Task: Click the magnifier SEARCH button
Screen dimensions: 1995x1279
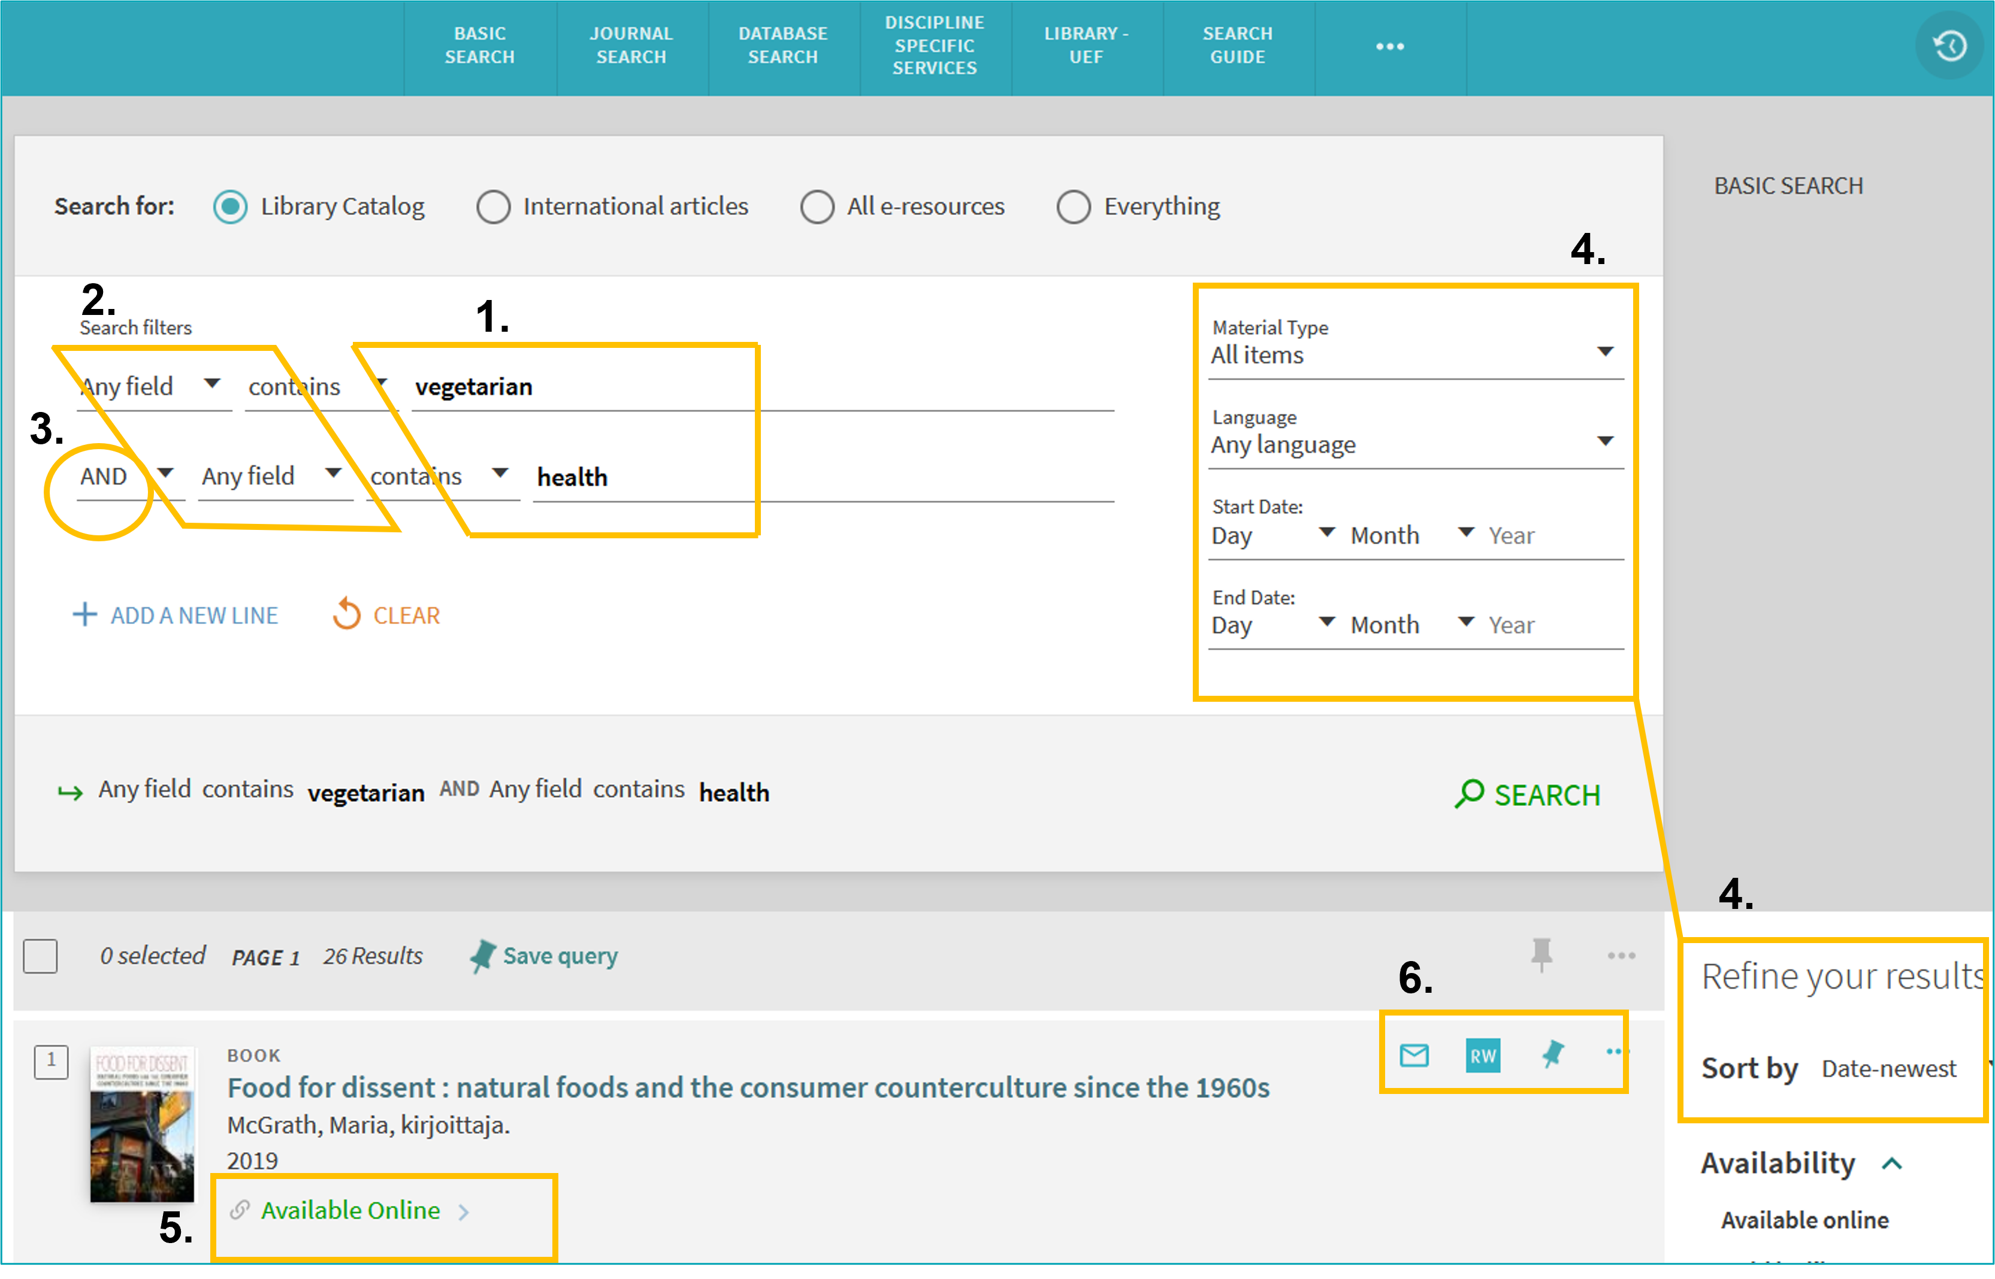Action: [x=1527, y=795]
